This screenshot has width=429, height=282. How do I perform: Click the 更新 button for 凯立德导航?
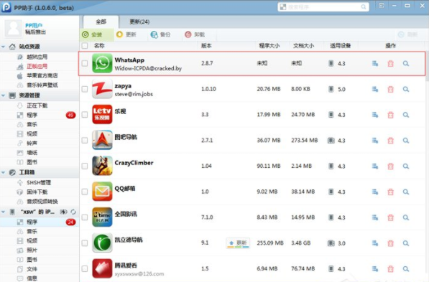coord(238,243)
